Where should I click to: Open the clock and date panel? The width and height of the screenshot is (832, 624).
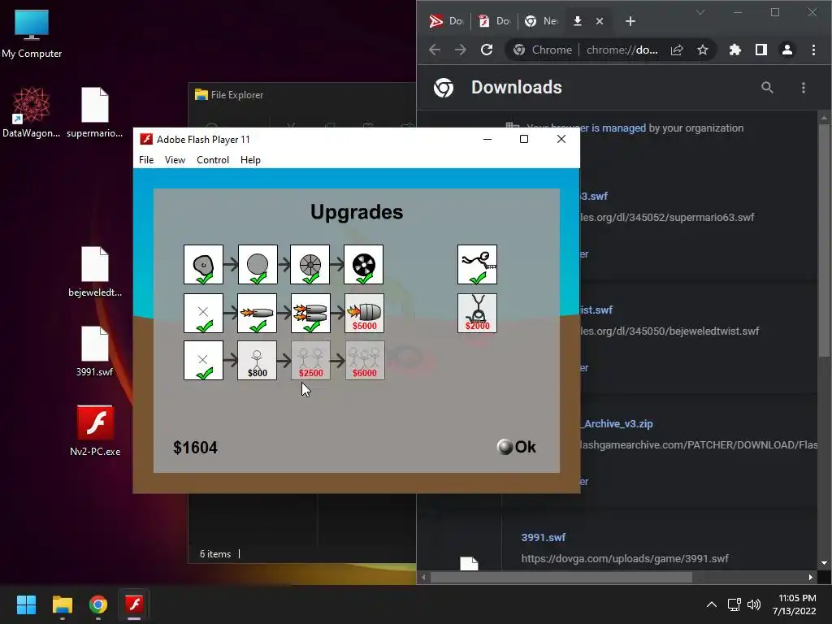coord(795,604)
